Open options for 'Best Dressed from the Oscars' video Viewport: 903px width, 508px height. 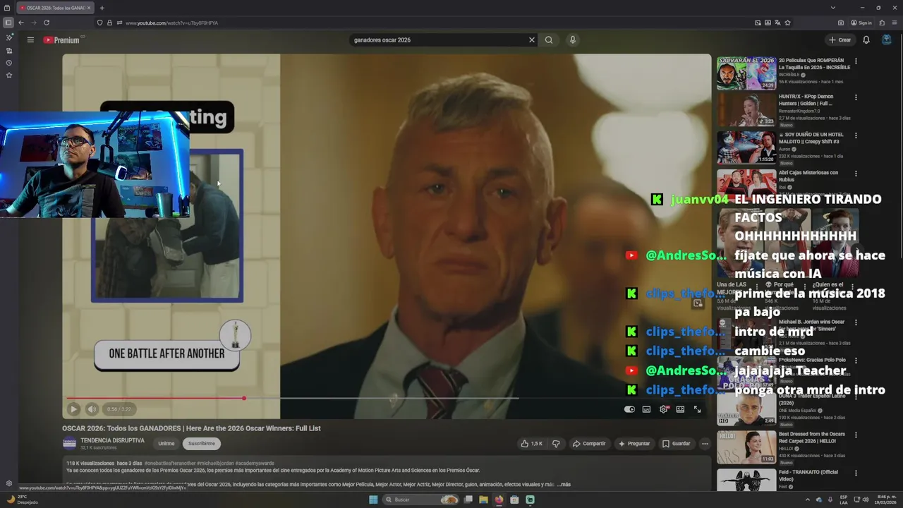click(856, 435)
